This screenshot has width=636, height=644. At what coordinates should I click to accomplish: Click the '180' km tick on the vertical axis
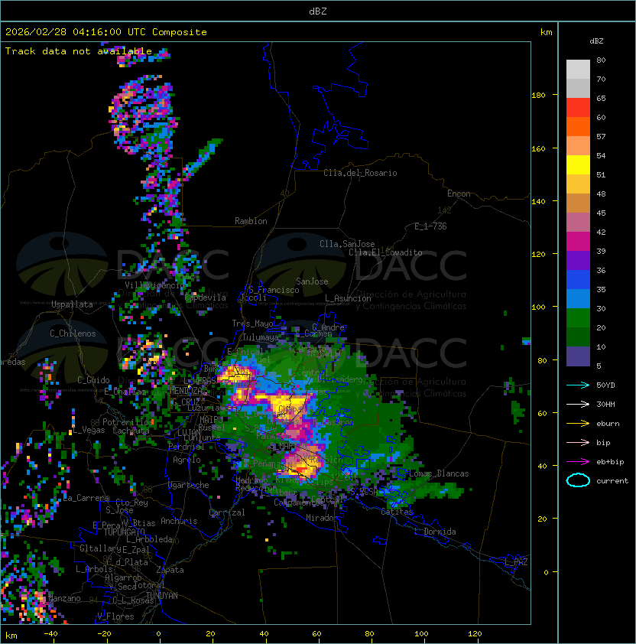click(x=538, y=96)
